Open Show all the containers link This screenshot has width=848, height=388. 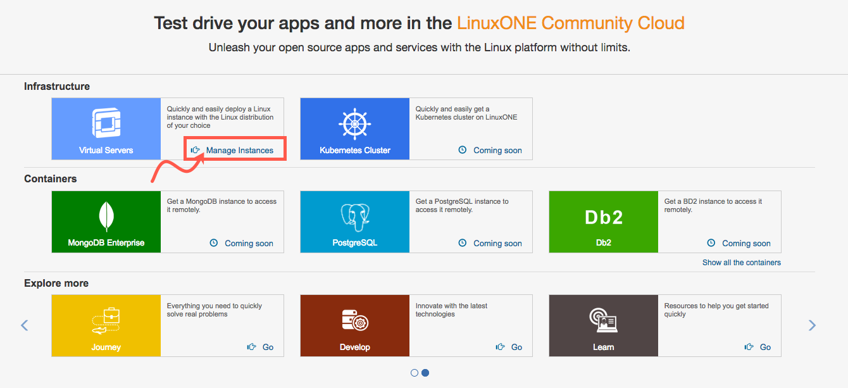click(x=742, y=262)
